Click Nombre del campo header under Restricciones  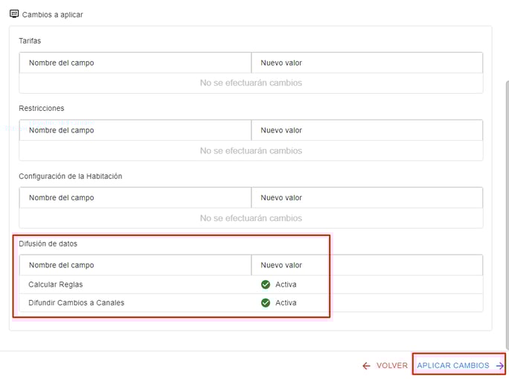62,130
